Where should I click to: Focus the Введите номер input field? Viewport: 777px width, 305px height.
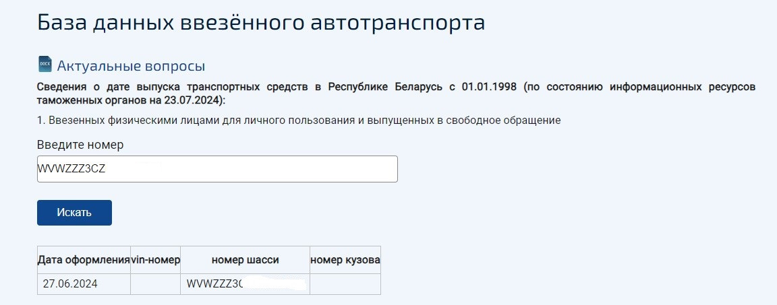pos(217,169)
